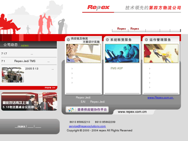The image size is (188, 141).
Task: Open the TMS ASP link
Action: pos(117,68)
